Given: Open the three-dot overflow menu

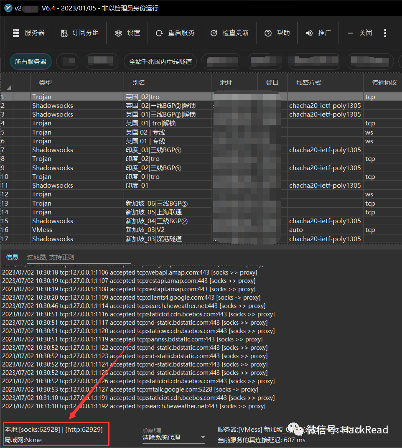Looking at the screenshot, I should point(385,33).
